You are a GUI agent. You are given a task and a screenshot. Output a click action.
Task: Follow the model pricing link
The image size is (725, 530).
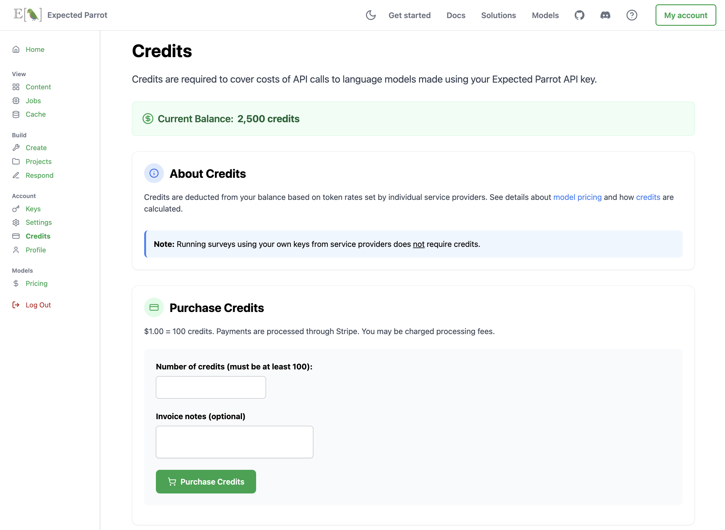[x=577, y=197]
